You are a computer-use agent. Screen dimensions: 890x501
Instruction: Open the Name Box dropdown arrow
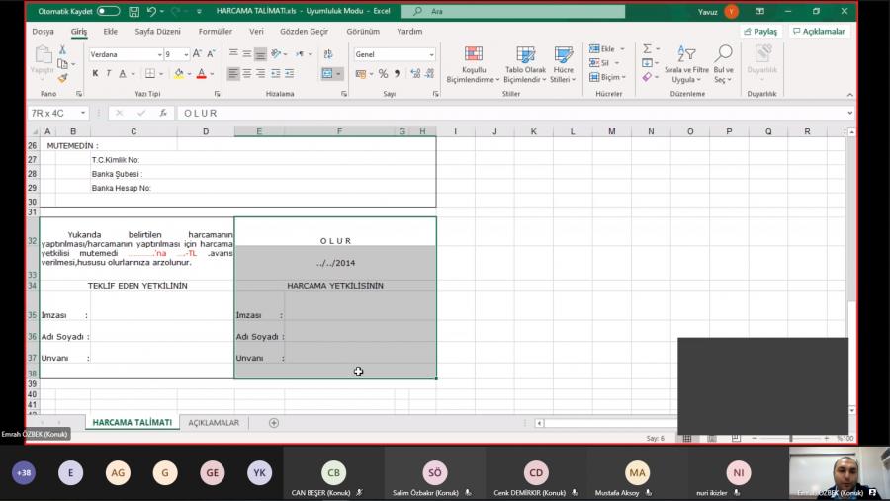click(83, 113)
